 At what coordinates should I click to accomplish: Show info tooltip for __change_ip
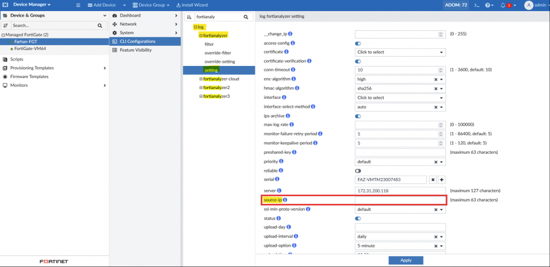pyautogui.click(x=291, y=34)
